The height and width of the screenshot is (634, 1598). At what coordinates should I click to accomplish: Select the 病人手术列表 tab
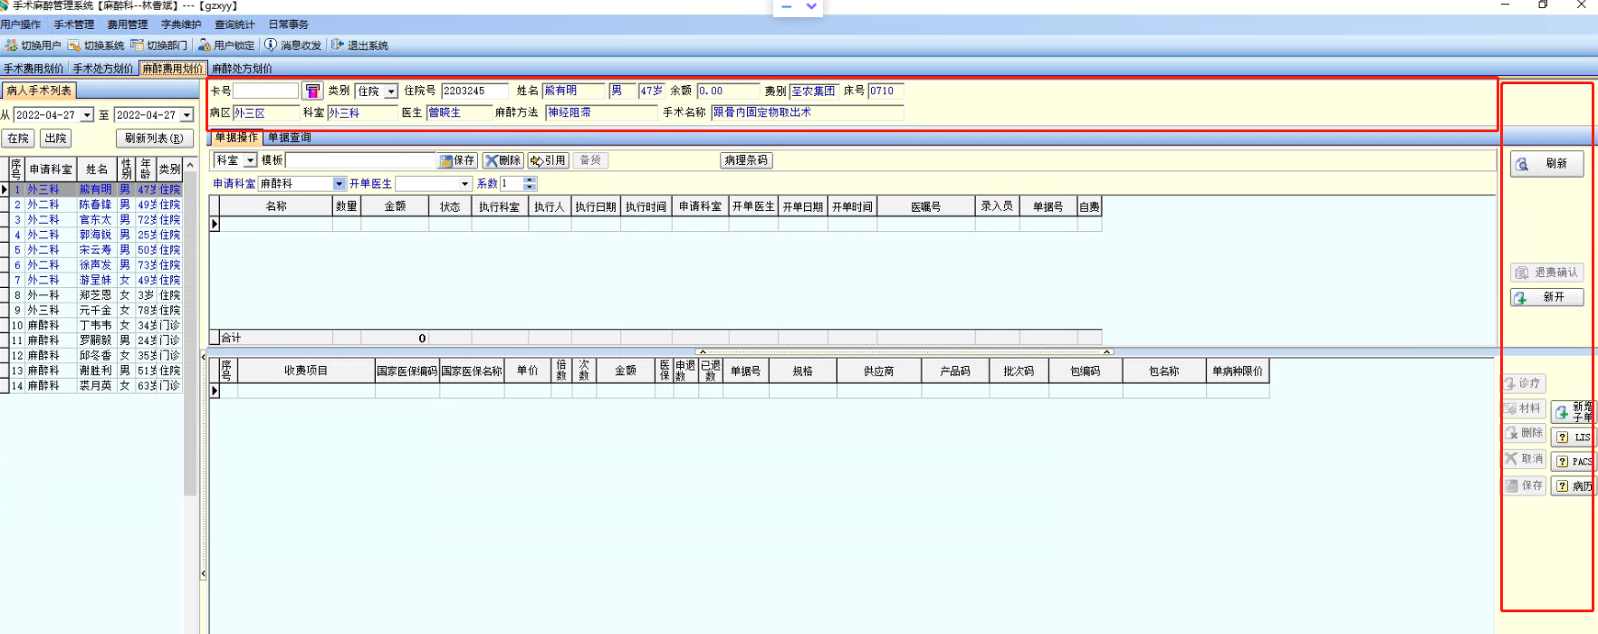click(x=39, y=91)
